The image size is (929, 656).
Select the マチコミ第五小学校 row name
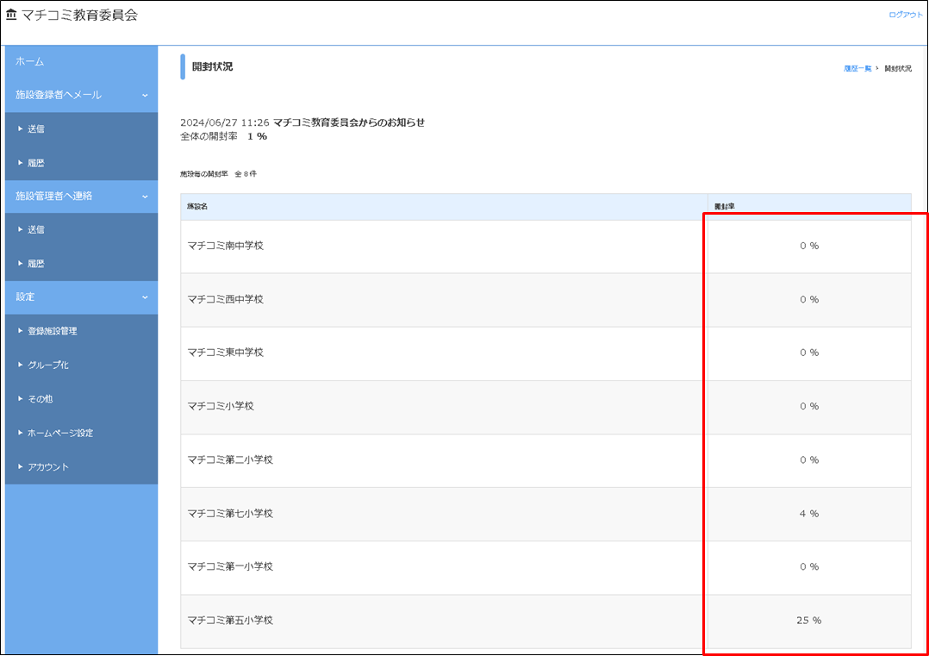[230, 621]
